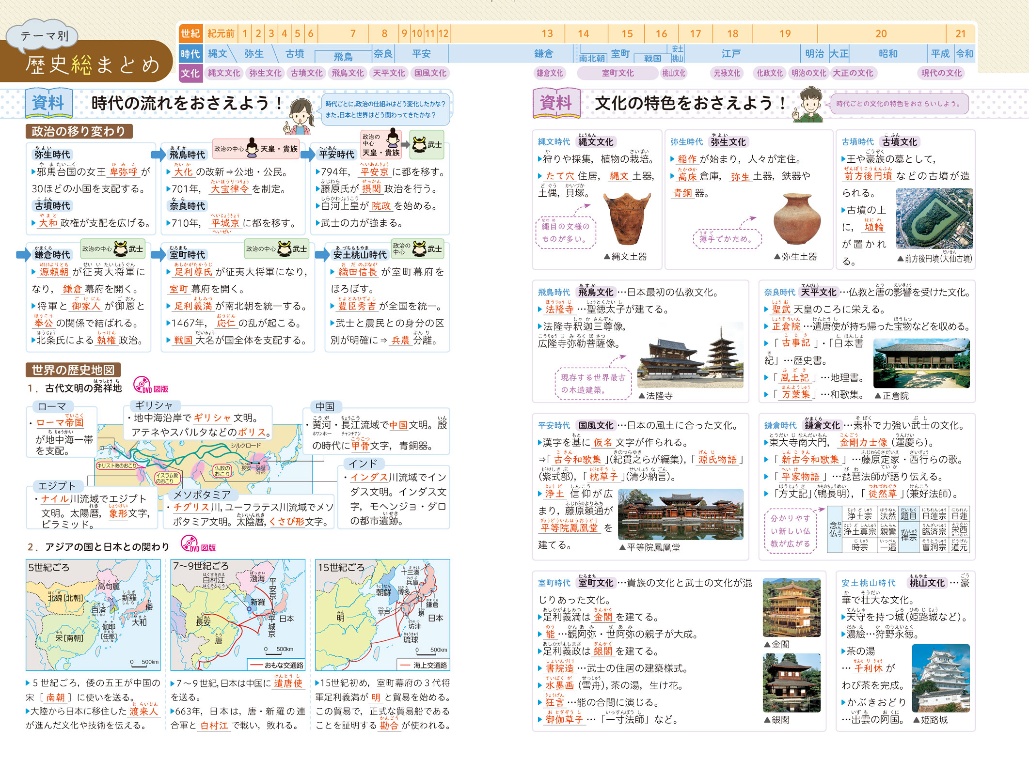This screenshot has width=1029, height=775.
Task: Click the 縄文土器 pottery image
Action: (x=627, y=219)
